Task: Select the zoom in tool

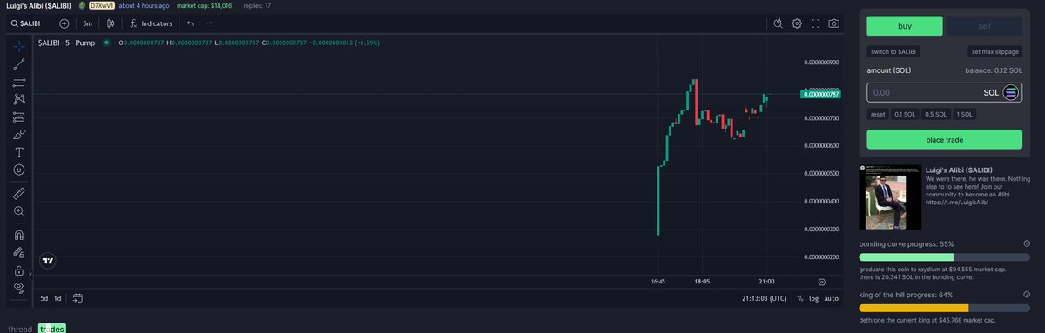Action: tap(19, 210)
